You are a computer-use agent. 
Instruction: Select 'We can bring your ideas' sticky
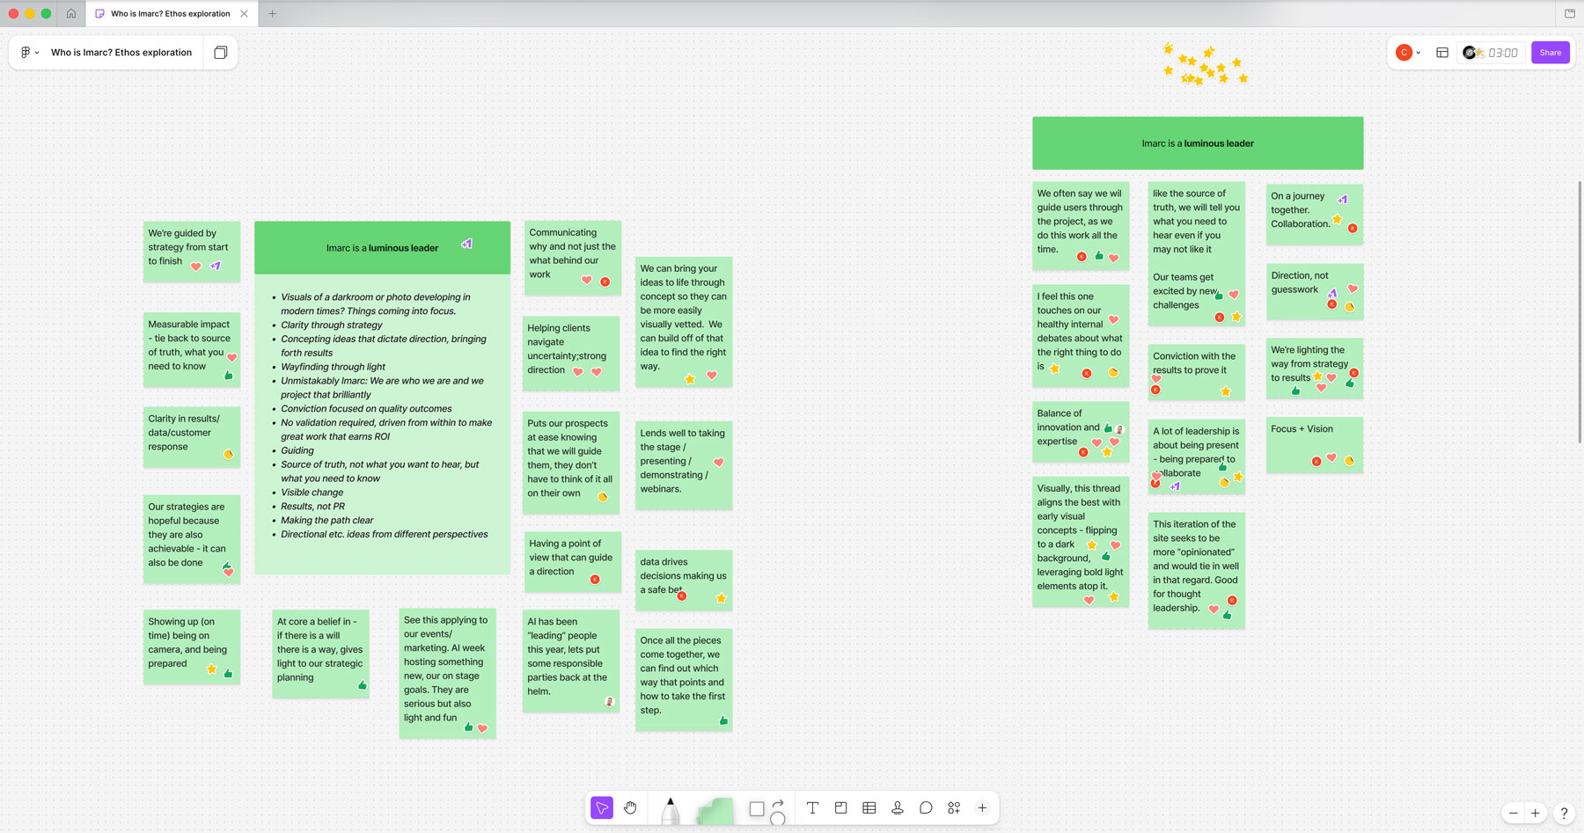coord(684,322)
